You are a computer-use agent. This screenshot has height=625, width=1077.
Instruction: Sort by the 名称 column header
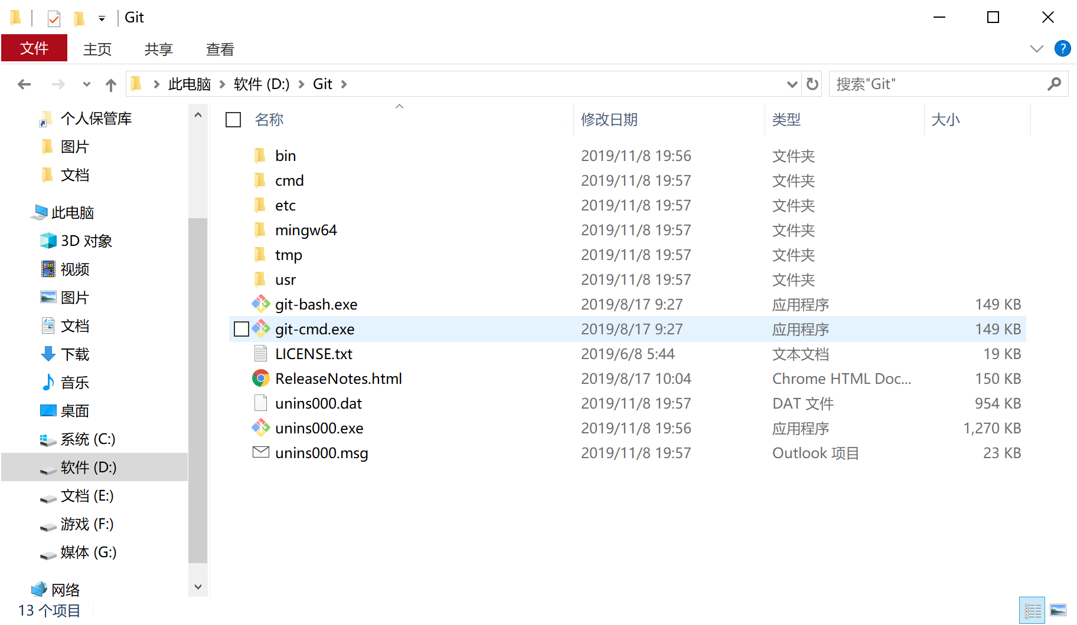click(x=269, y=120)
